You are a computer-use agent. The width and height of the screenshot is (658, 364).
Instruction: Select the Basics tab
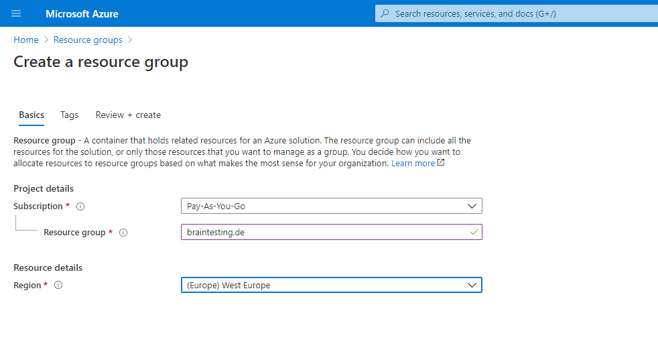pyautogui.click(x=31, y=115)
